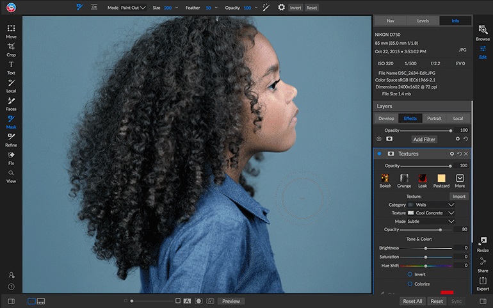Viewport: 493px width, 308px height.
Task: Enable the Invert radio option
Action: pos(410,274)
